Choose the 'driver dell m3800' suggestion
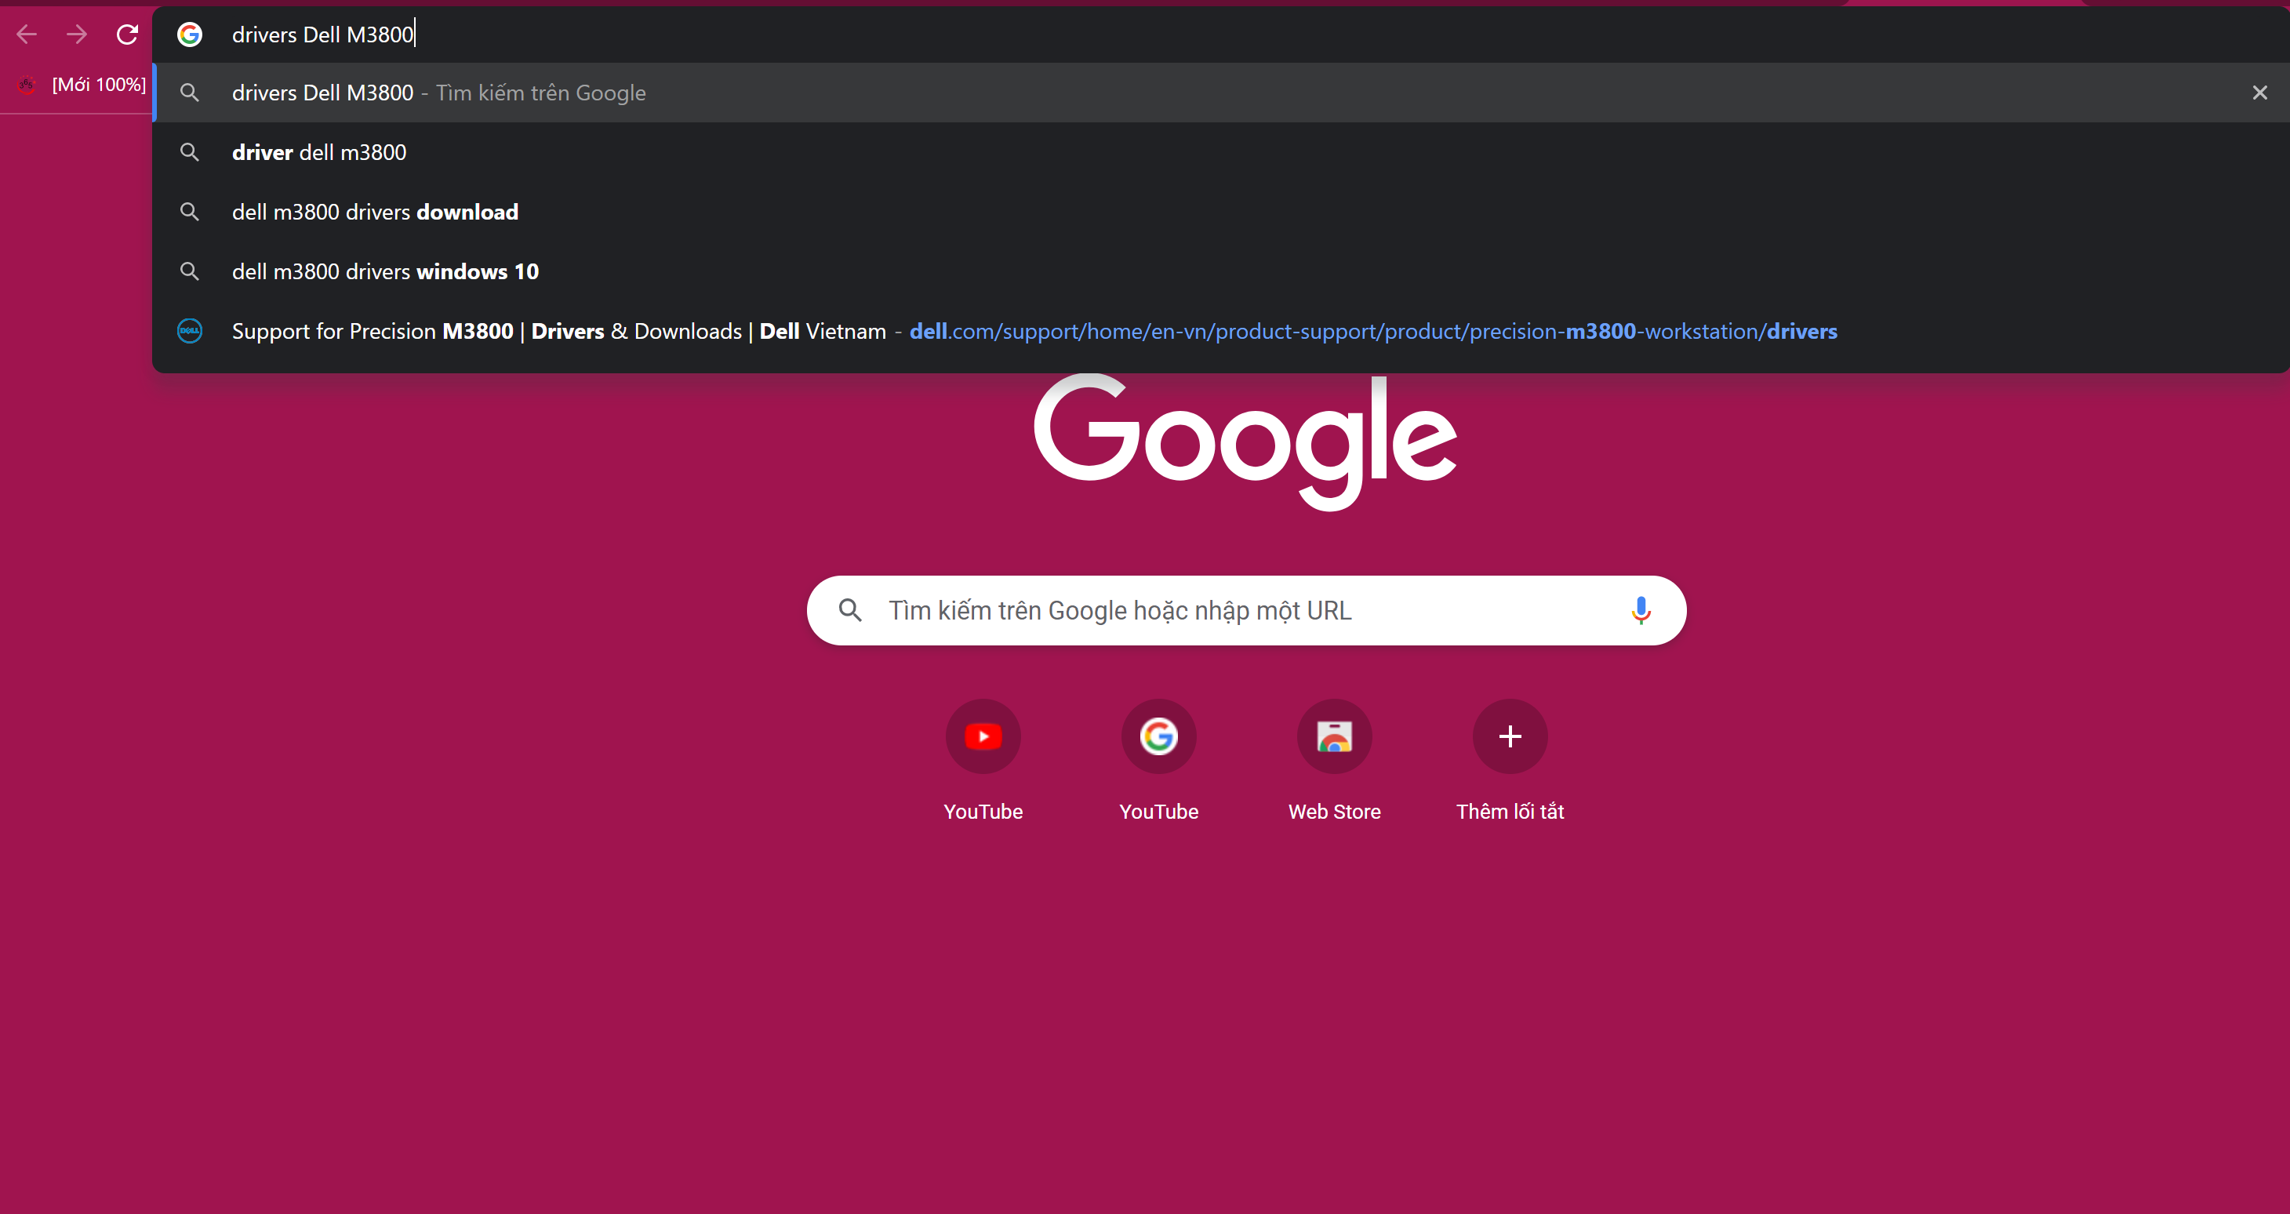The height and width of the screenshot is (1214, 2290). (1220, 152)
